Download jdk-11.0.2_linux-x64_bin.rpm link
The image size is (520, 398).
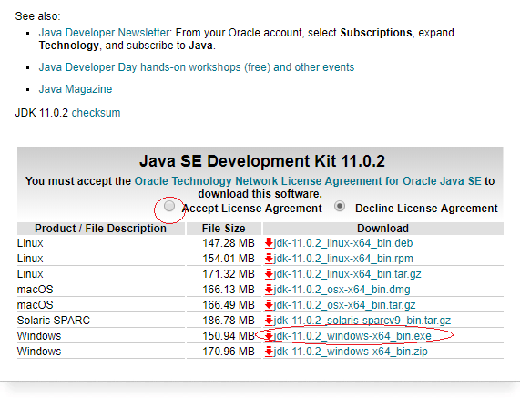click(343, 259)
